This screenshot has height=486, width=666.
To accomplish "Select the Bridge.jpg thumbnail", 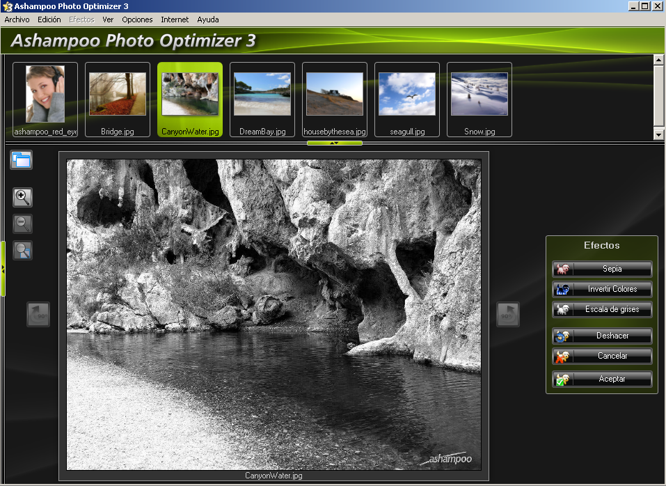I will point(118,100).
